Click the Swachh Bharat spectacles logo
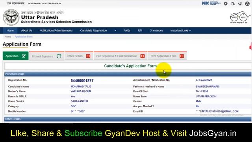Image resolution: width=252 pixels, height=142 pixels. tap(241, 17)
